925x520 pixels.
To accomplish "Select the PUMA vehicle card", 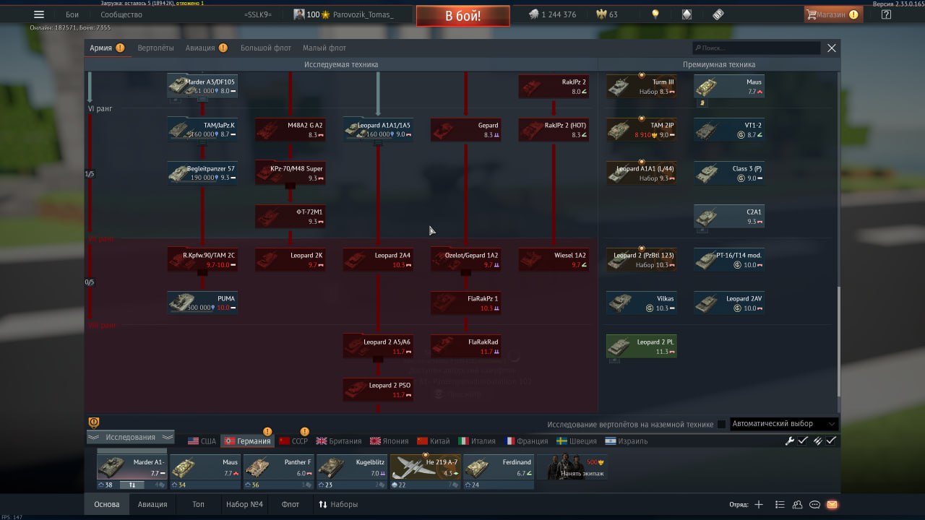I will (202, 303).
